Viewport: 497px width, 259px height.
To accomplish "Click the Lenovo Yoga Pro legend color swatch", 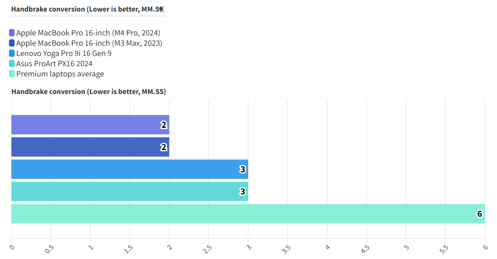I will pos(12,53).
